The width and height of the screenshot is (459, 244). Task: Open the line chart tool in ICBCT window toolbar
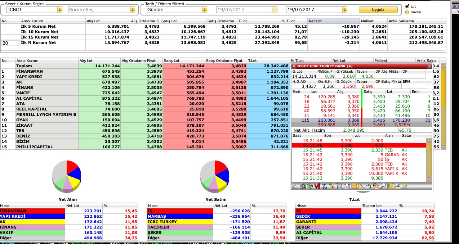tap(295, 186)
